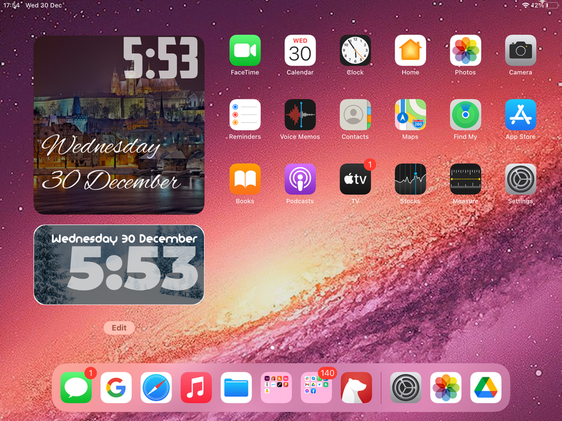
Task: Launch the Podcasts app
Action: 300,180
